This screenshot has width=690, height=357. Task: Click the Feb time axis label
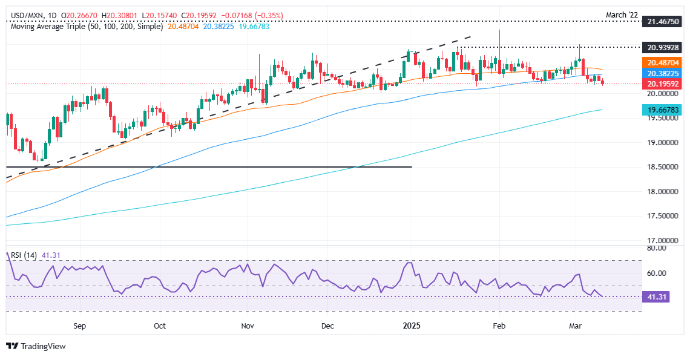pyautogui.click(x=499, y=326)
